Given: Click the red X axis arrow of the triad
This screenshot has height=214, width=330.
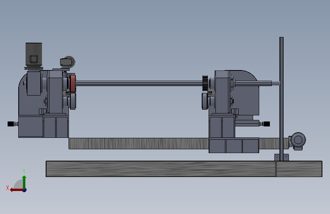Looking at the screenshot, I should click(16, 190).
